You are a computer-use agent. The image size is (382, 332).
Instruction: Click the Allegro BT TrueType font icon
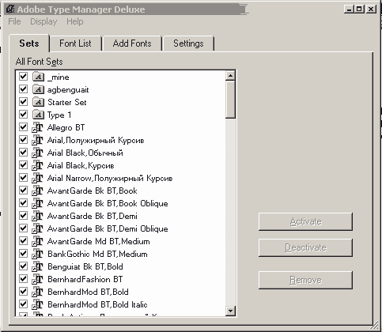pos(37,127)
